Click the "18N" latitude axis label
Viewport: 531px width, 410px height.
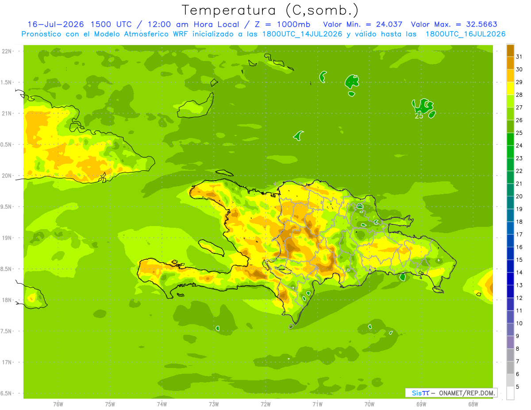coord(7,300)
